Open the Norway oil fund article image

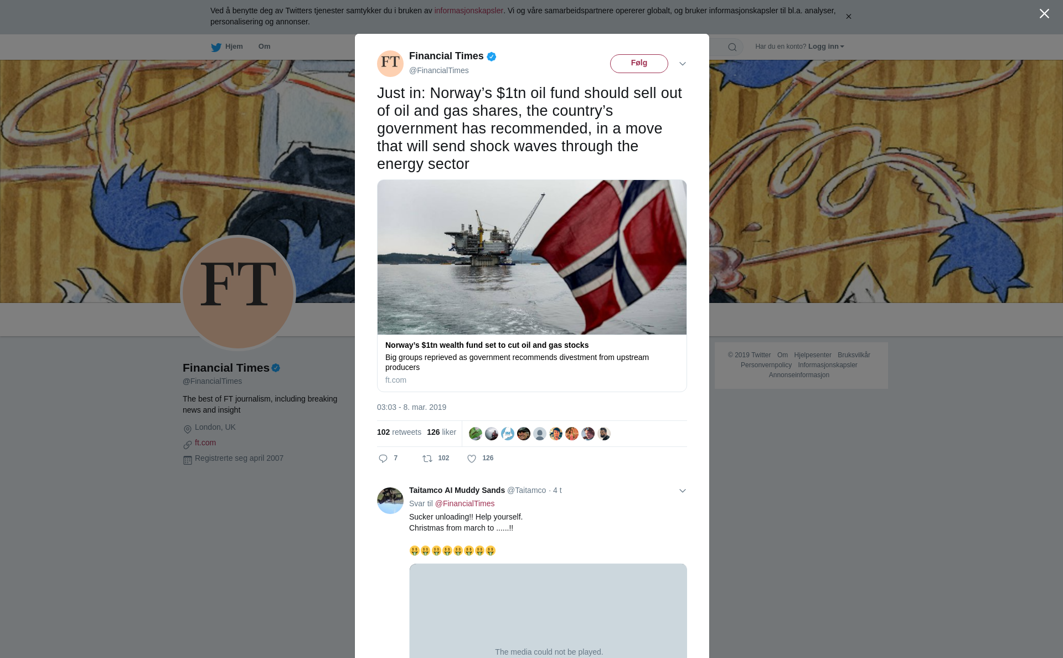click(x=532, y=257)
